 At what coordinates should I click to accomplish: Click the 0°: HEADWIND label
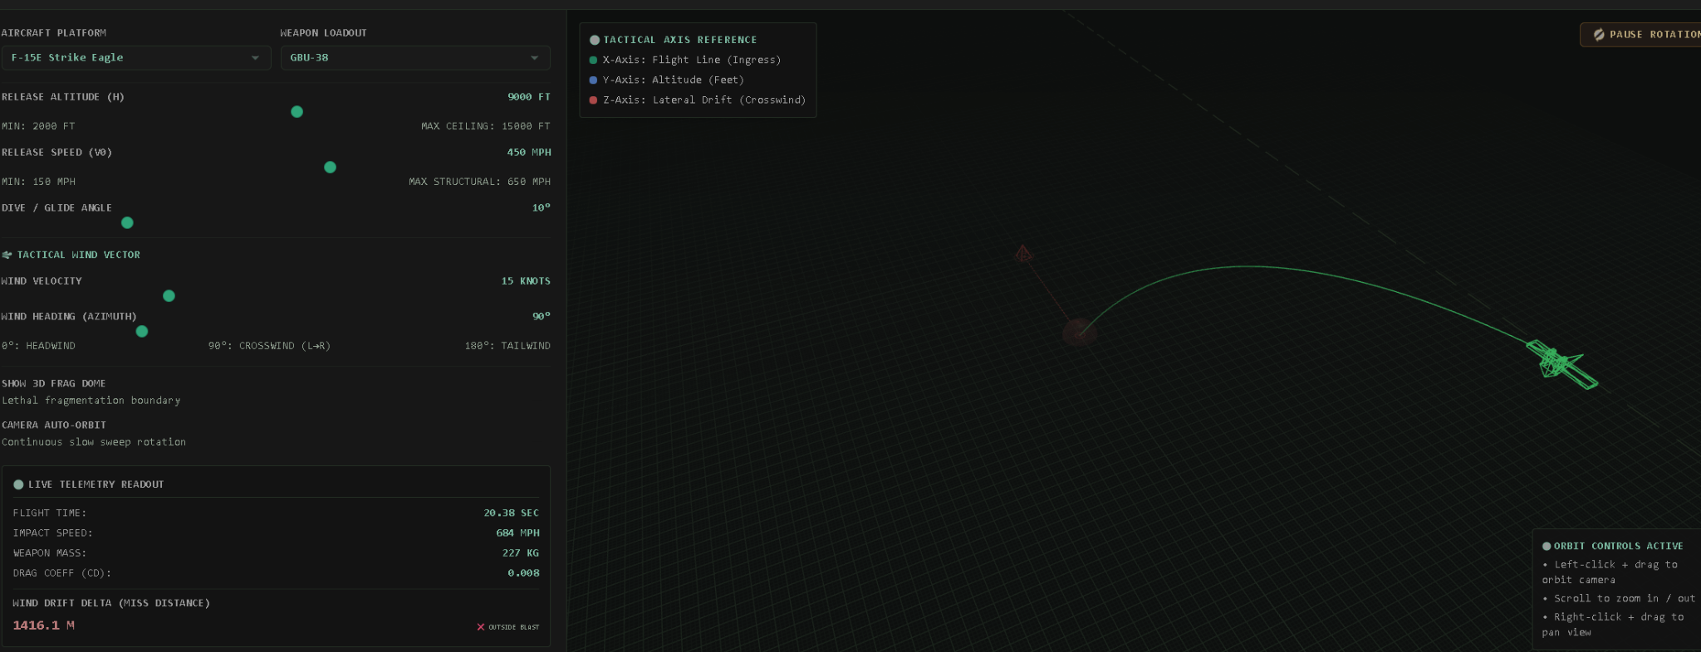(38, 346)
